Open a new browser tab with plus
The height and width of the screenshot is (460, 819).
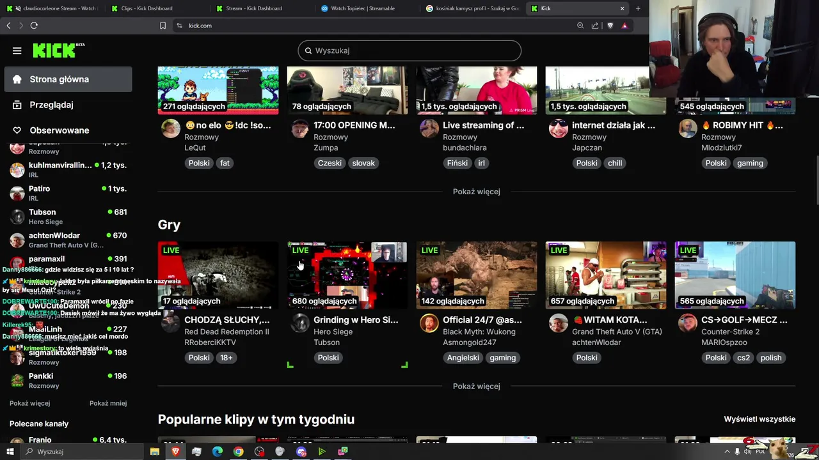638,8
